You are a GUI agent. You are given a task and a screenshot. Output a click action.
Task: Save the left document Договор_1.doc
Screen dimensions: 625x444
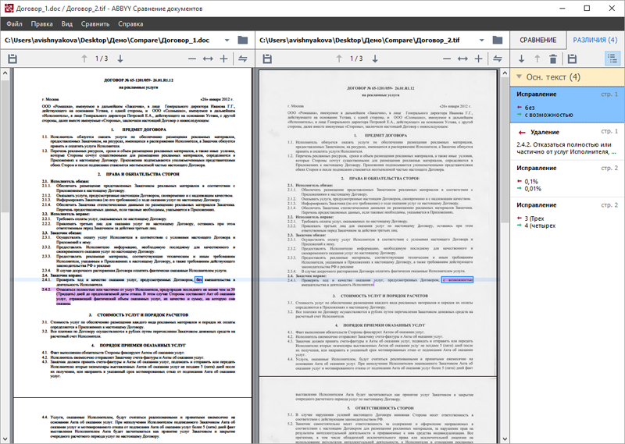click(x=12, y=59)
